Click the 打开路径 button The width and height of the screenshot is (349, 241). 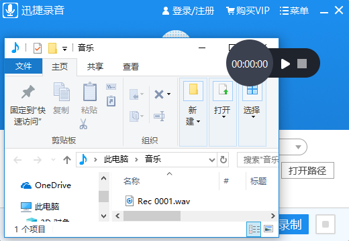pyautogui.click(x=307, y=171)
